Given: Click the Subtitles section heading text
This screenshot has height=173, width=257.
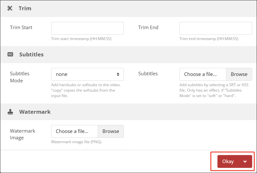Looking at the screenshot, I should [x=31, y=54].
